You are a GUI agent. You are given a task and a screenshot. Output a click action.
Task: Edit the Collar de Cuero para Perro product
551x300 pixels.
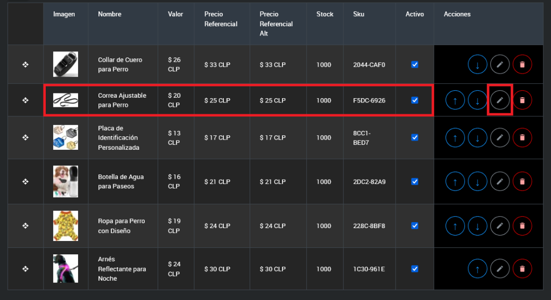[500, 65]
